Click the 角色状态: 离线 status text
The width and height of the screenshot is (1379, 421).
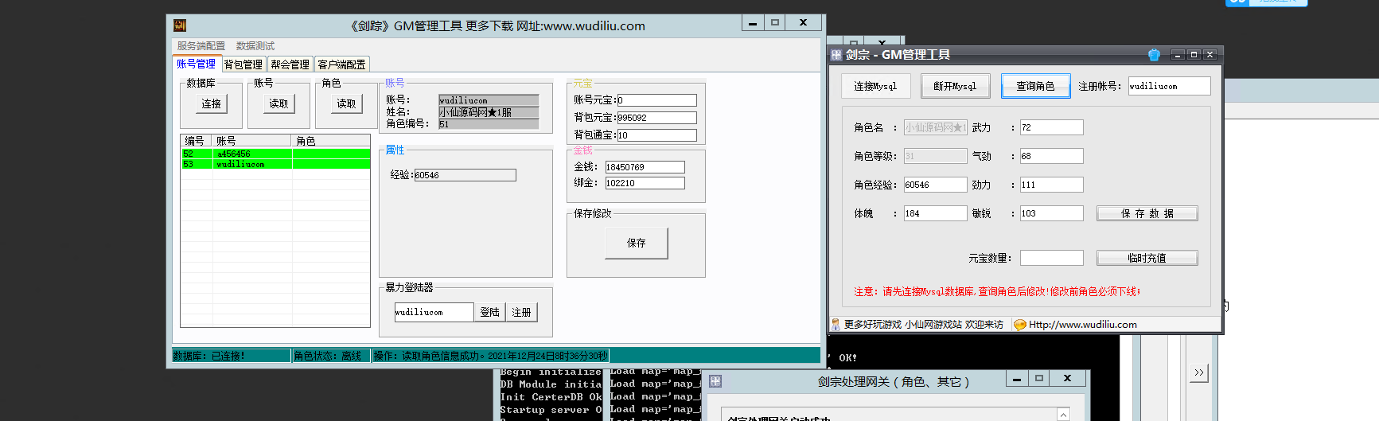point(327,356)
